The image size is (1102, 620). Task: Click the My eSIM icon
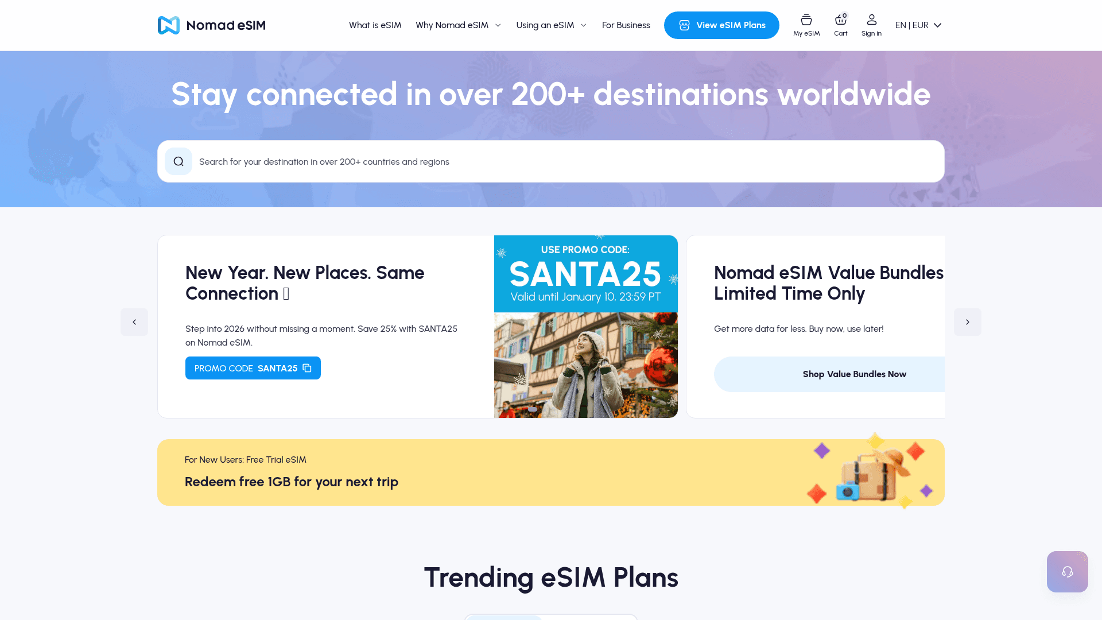806,19
